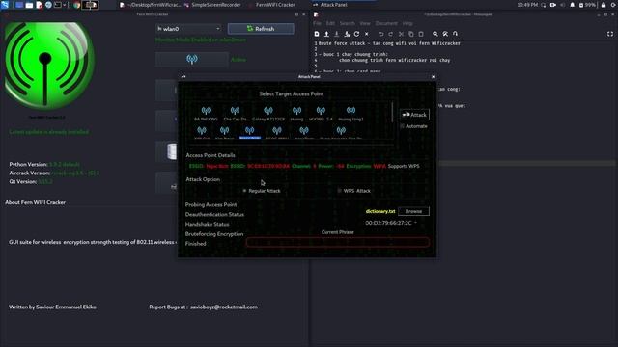Click the Notepad open file (upload arrow) icon
Viewport: 618px width, 347px height.
tap(326, 34)
